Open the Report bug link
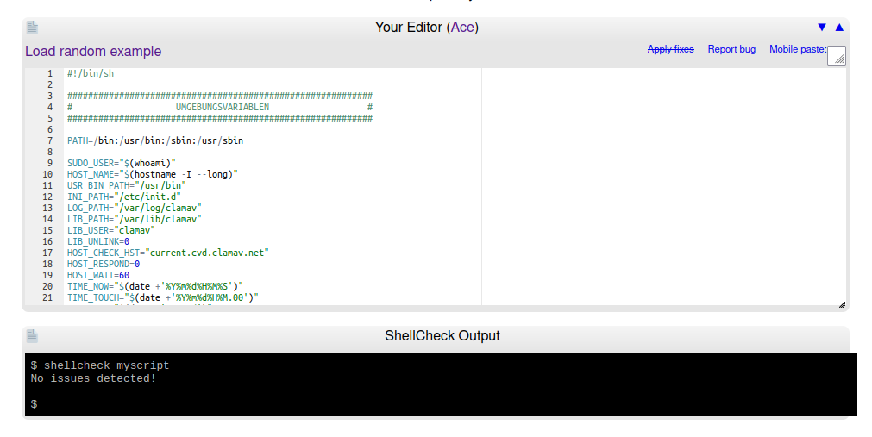 pyautogui.click(x=731, y=49)
